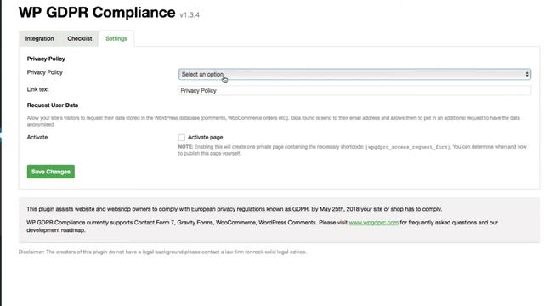Screen dimensions: 544x306
Task: Click the wpgdprc_access_request_form shortcode text
Action: 408,147
